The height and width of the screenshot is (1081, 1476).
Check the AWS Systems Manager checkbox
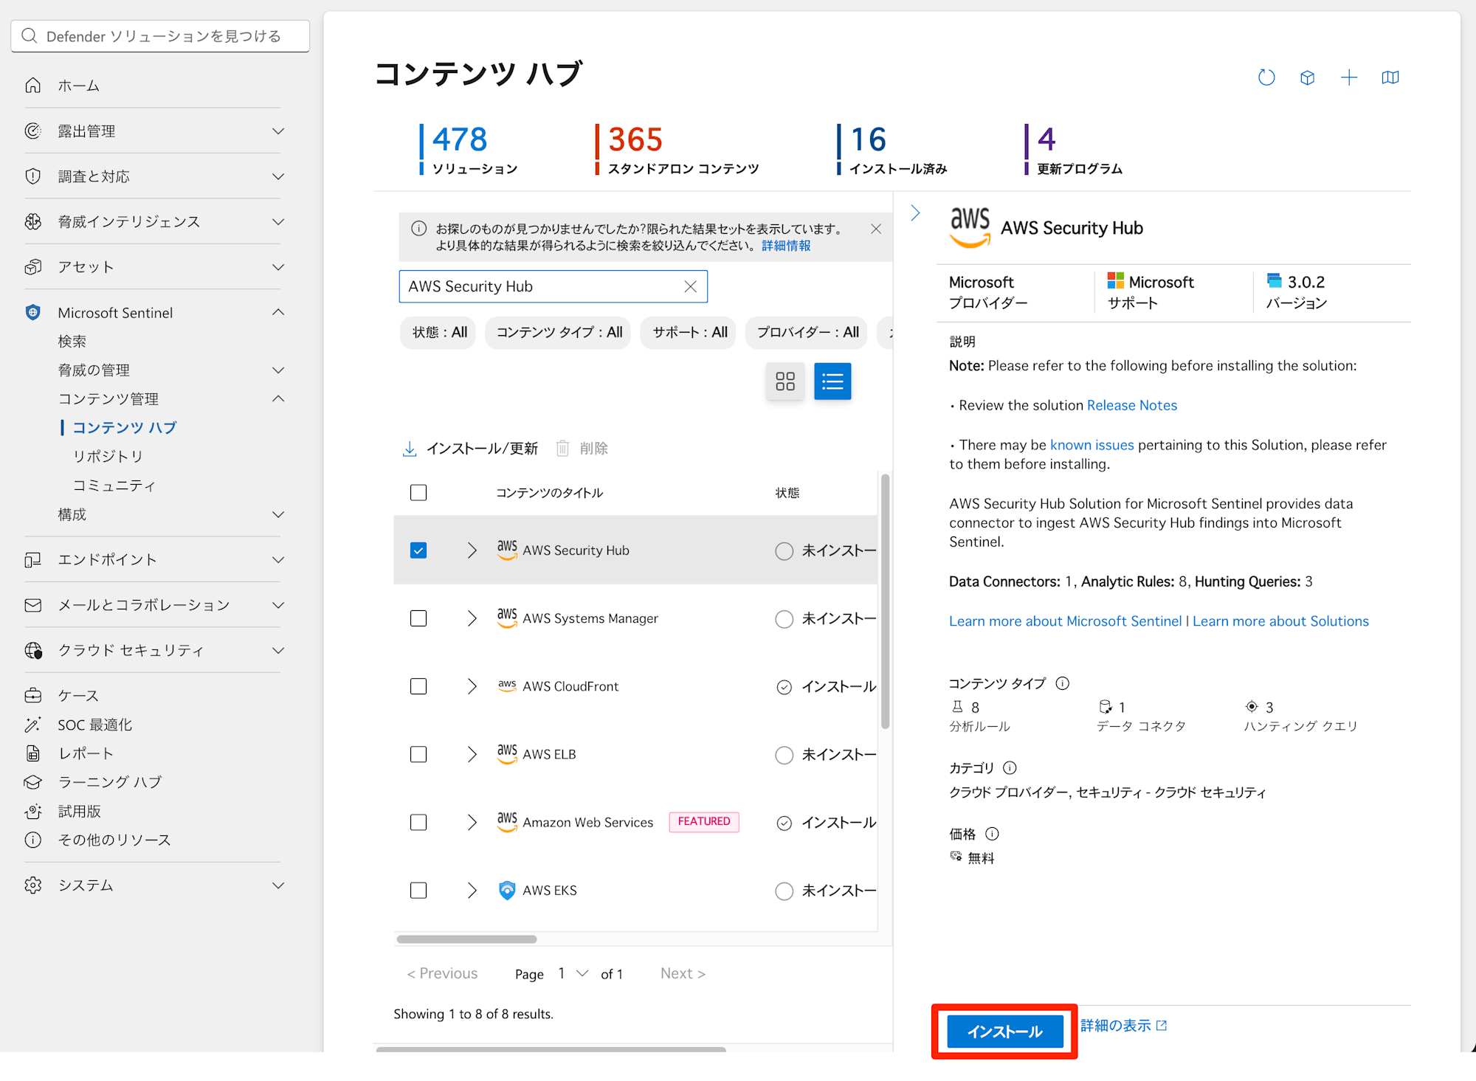[x=418, y=618]
